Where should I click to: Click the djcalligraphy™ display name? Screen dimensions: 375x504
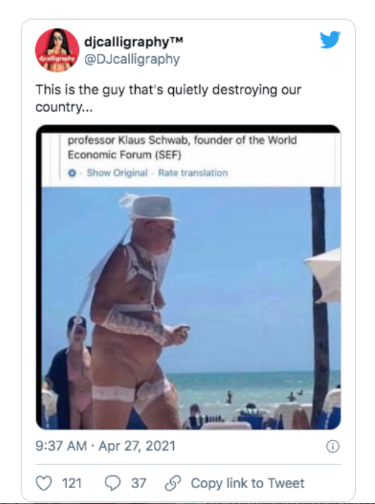(133, 42)
